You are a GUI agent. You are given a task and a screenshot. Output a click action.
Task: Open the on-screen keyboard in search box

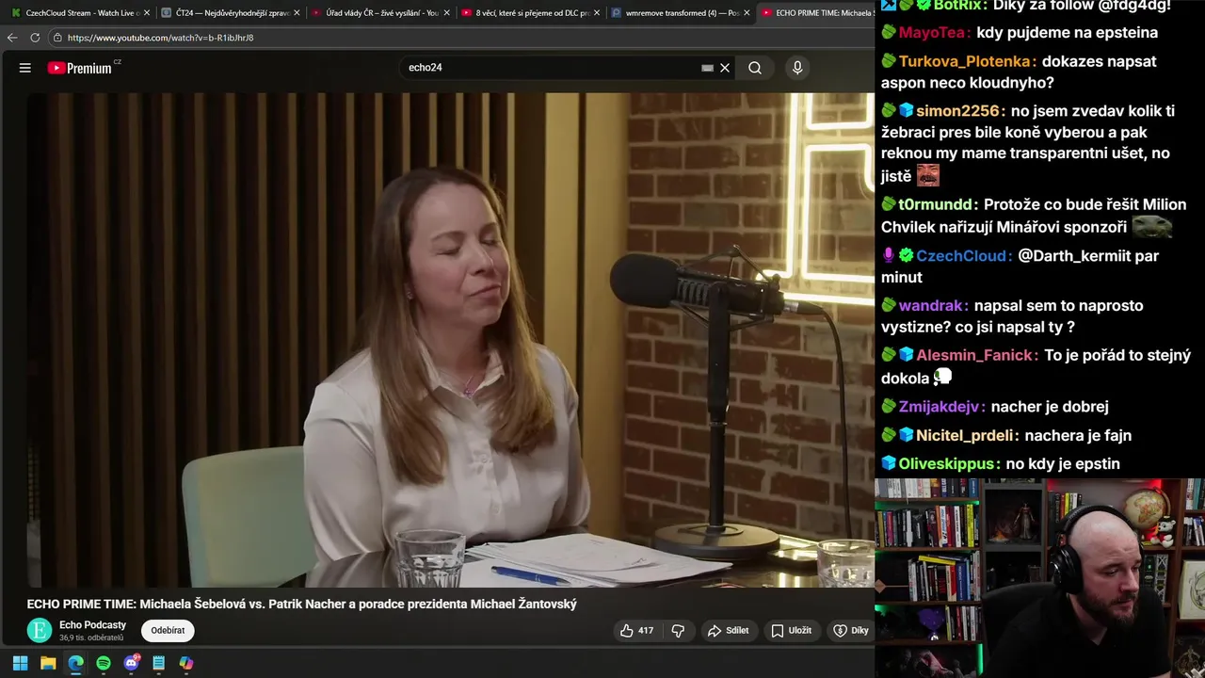(x=707, y=68)
